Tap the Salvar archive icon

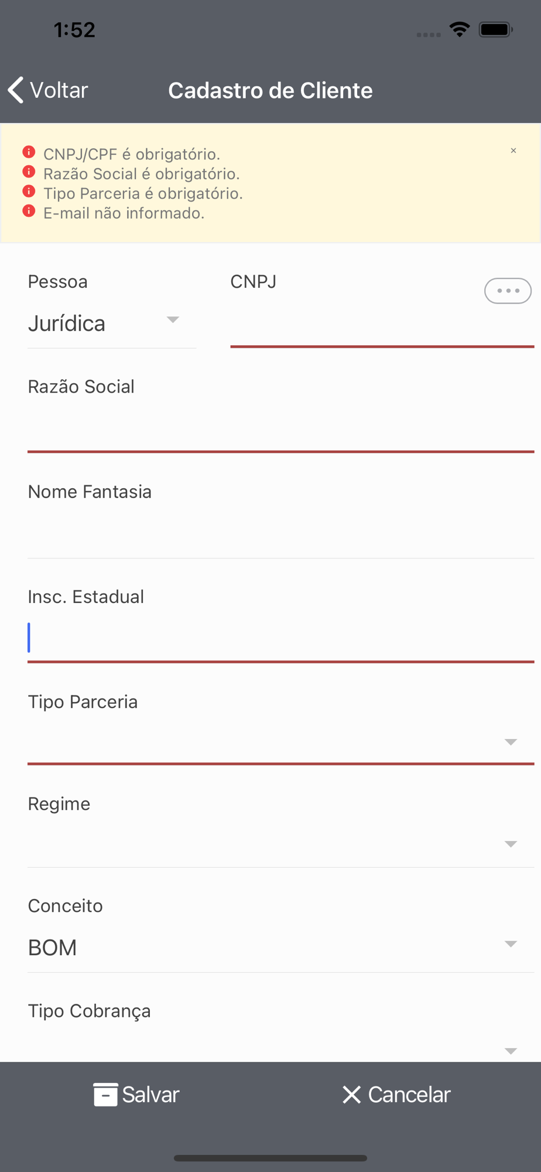pyautogui.click(x=105, y=1094)
